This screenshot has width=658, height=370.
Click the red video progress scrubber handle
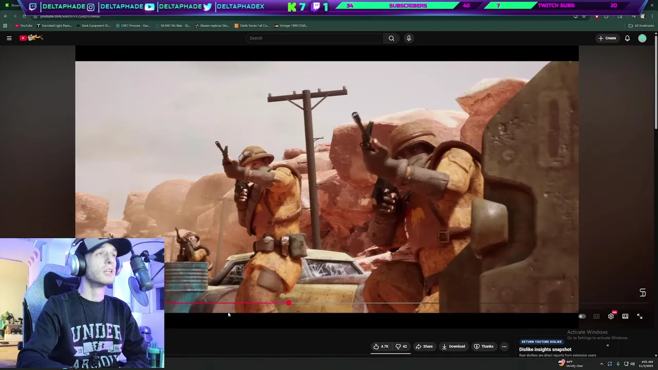(288, 303)
